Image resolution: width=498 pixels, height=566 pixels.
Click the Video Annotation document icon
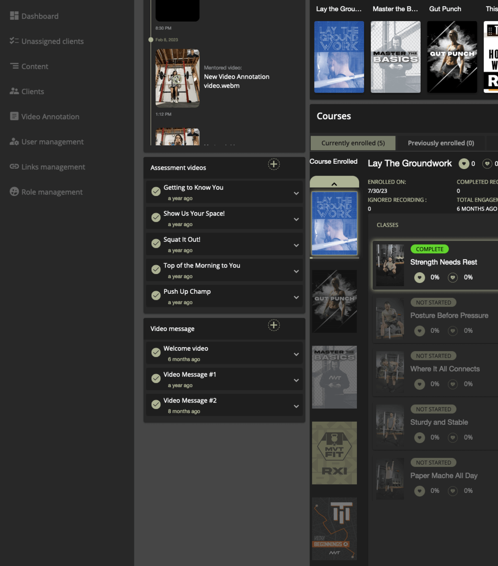click(14, 116)
